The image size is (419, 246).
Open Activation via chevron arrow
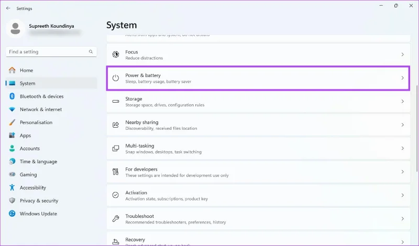click(x=402, y=195)
